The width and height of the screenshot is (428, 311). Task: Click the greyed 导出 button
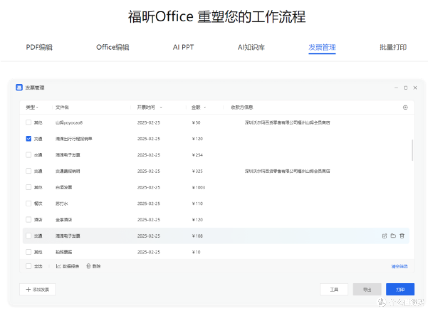click(x=367, y=290)
